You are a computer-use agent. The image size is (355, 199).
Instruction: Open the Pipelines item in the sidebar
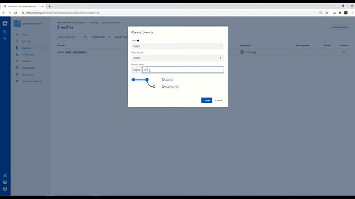[26, 61]
